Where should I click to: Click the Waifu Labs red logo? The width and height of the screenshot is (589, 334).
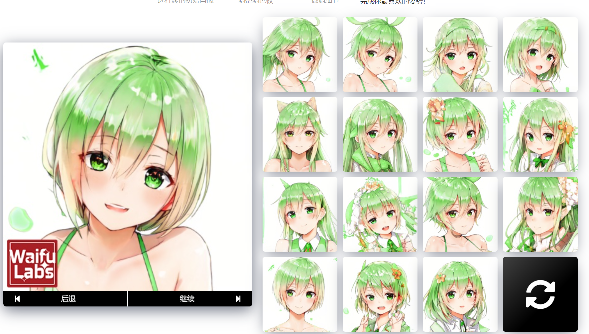(x=32, y=263)
